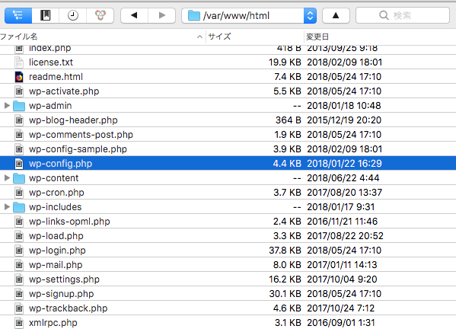This screenshot has width=456, height=329.
Task: Open the bookmarks view
Action: [46, 15]
